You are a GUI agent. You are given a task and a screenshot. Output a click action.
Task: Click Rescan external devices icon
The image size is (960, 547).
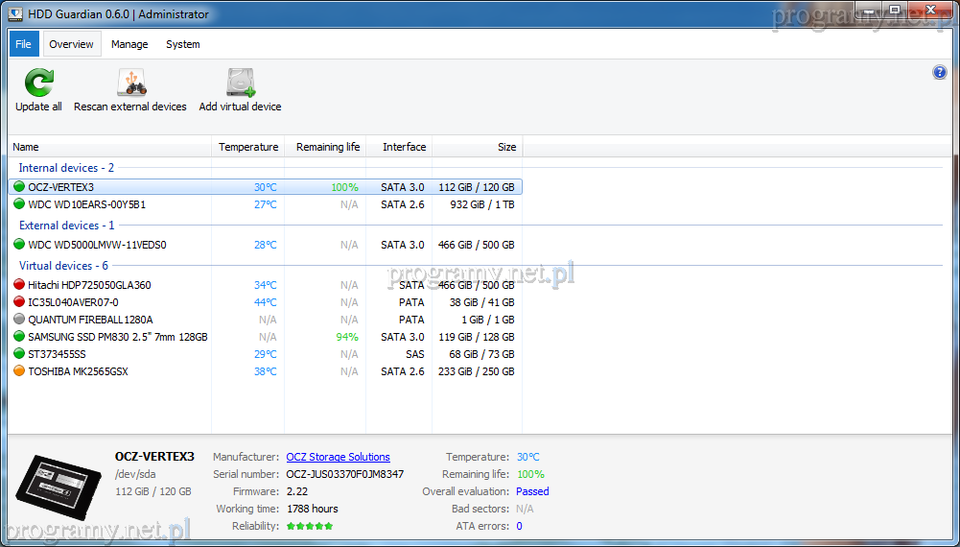(x=130, y=83)
